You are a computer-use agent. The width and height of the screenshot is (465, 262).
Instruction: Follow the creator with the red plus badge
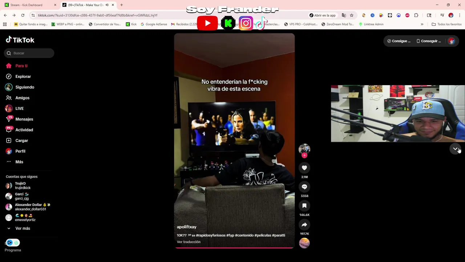[x=304, y=155]
